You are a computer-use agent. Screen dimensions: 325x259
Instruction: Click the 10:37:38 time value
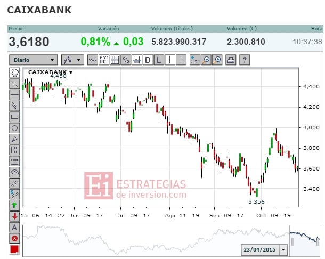pos(307,42)
